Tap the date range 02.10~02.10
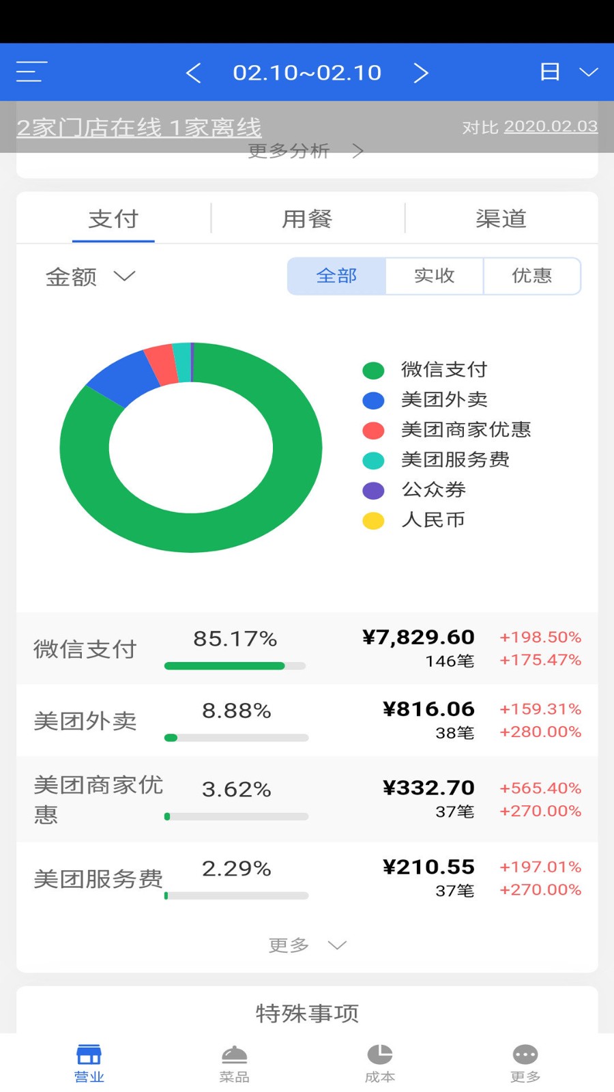Viewport: 614px width, 1092px height. click(x=307, y=72)
